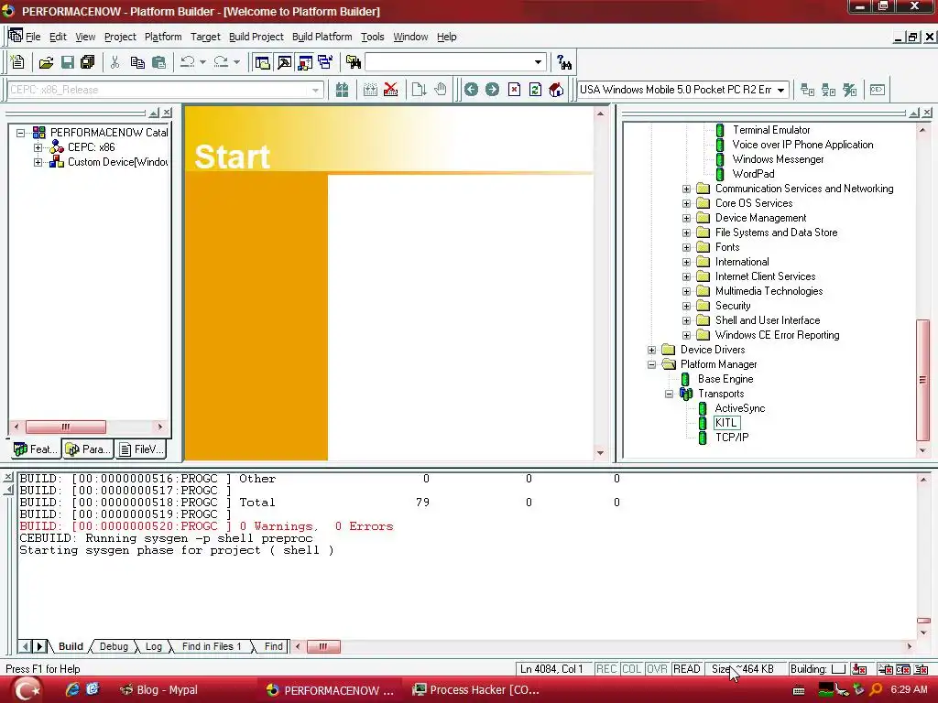The width and height of the screenshot is (938, 703).
Task: Click the Download image page icon
Action: click(x=419, y=90)
